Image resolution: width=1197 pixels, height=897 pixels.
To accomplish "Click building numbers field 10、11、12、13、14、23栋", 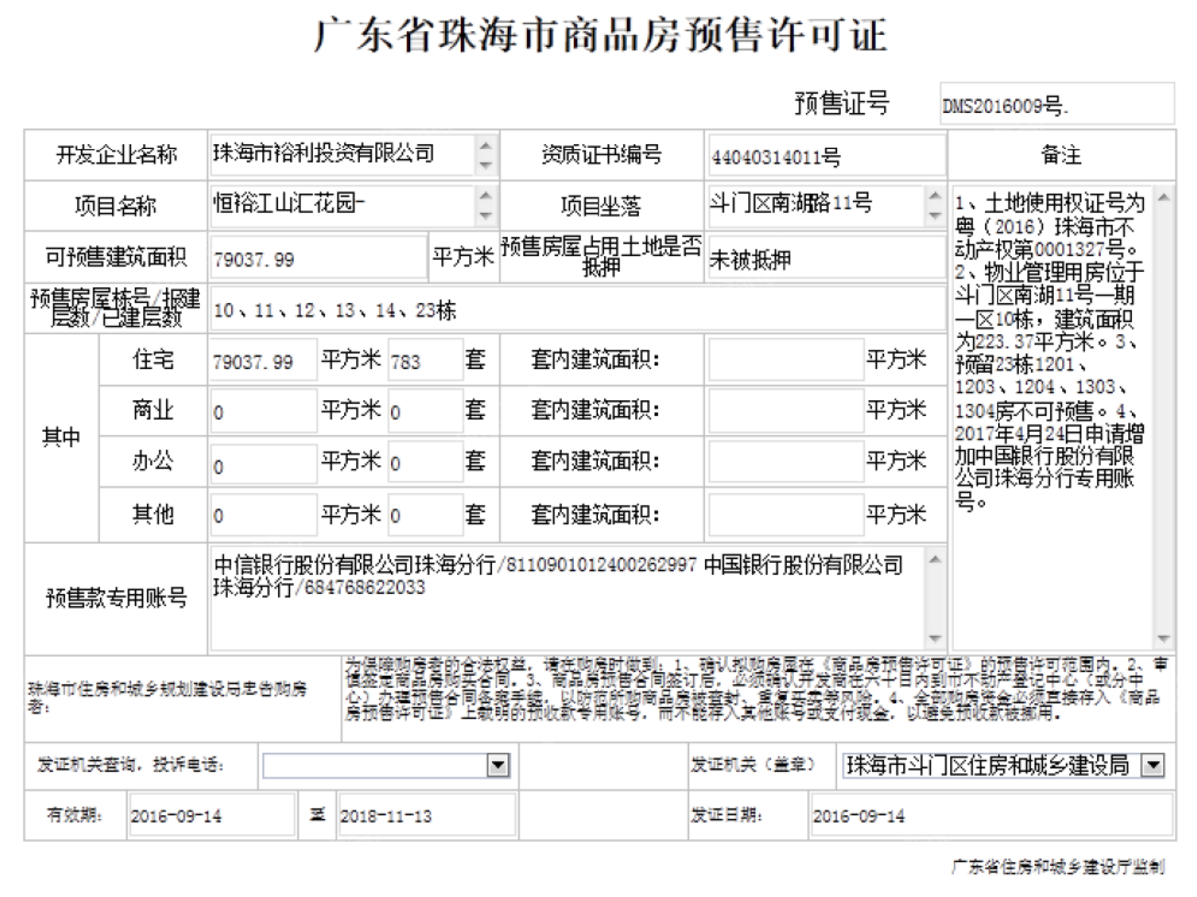I will pyautogui.click(x=577, y=311).
